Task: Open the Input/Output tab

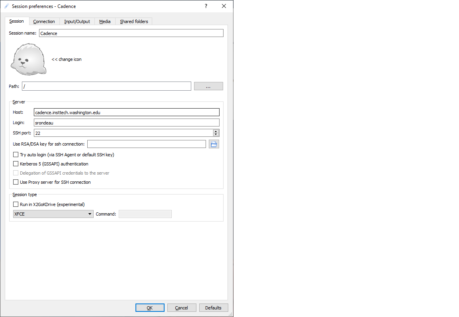Action: 77,21
